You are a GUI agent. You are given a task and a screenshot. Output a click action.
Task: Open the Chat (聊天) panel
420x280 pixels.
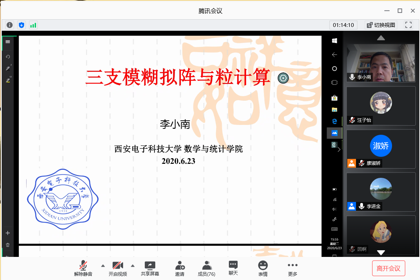pos(233,268)
